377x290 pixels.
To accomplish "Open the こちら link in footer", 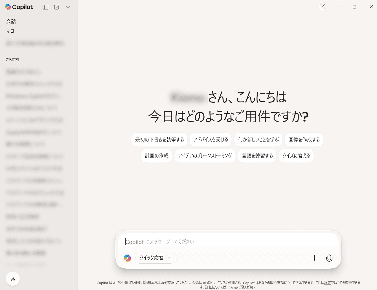I will [232, 287].
